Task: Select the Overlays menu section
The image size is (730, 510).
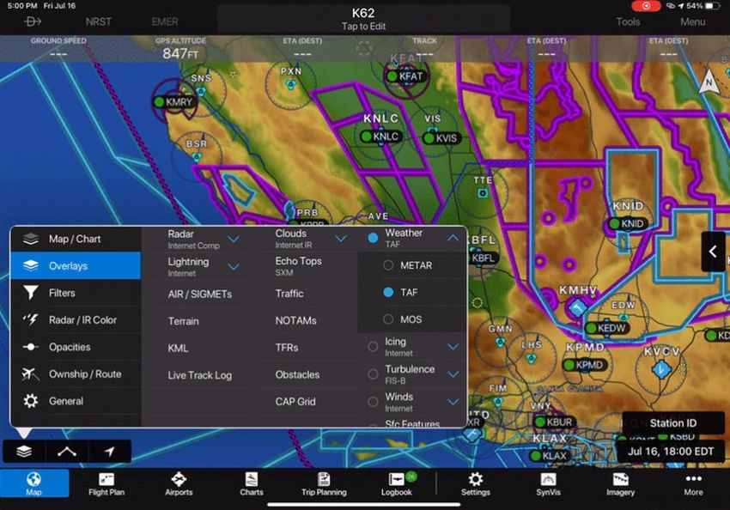Action: tap(76, 265)
